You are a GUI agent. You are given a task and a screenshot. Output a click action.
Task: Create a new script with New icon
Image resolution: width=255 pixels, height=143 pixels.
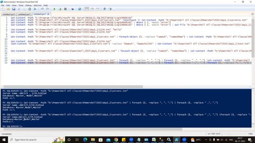(3, 9)
